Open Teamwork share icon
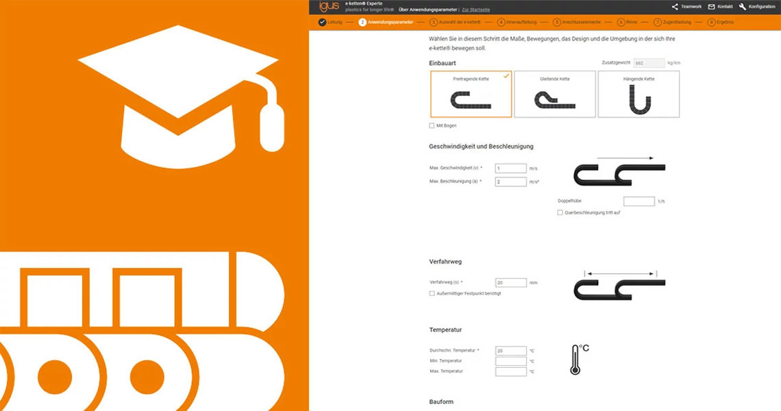781x411 pixels. click(x=675, y=7)
